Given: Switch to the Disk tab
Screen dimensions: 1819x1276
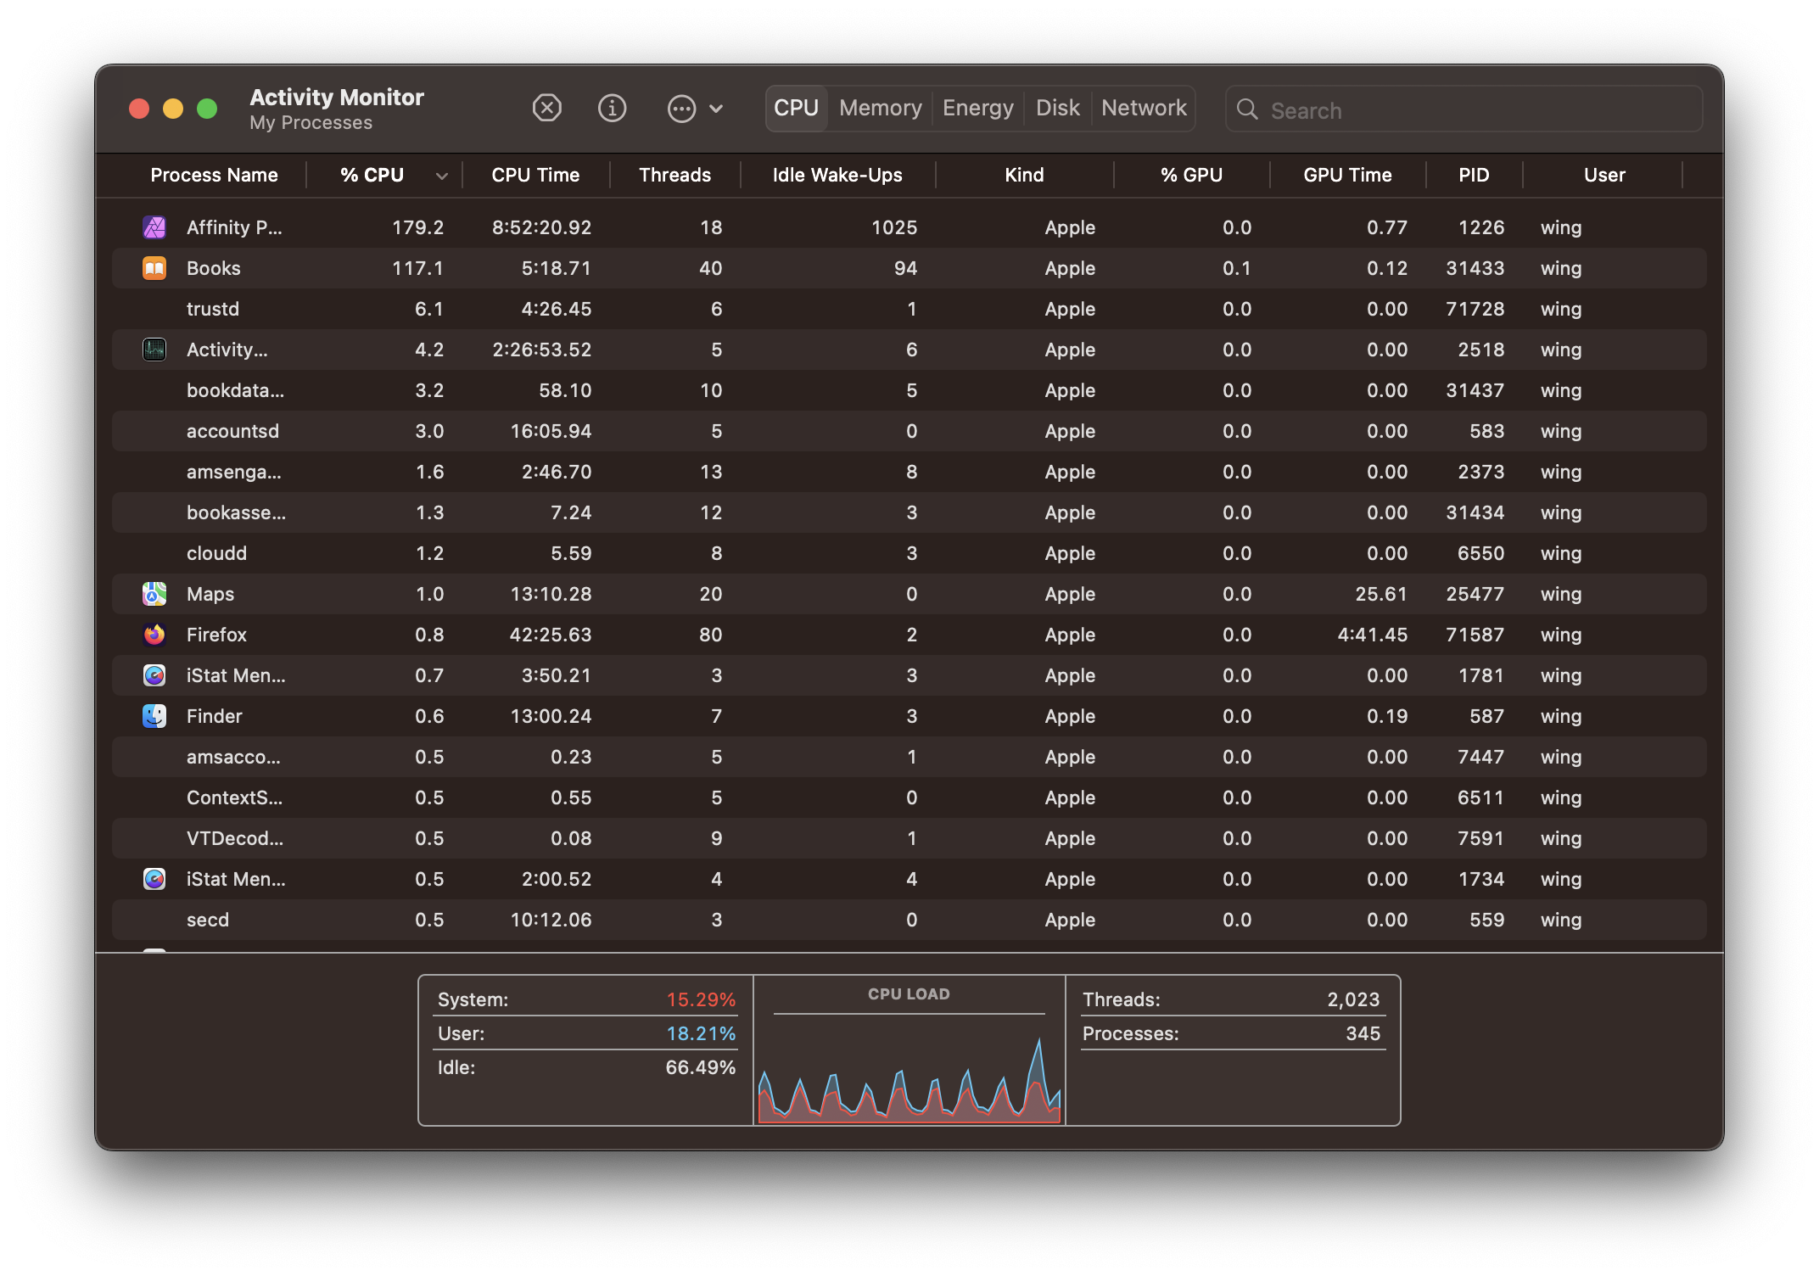Looking at the screenshot, I should pyautogui.click(x=1058, y=109).
